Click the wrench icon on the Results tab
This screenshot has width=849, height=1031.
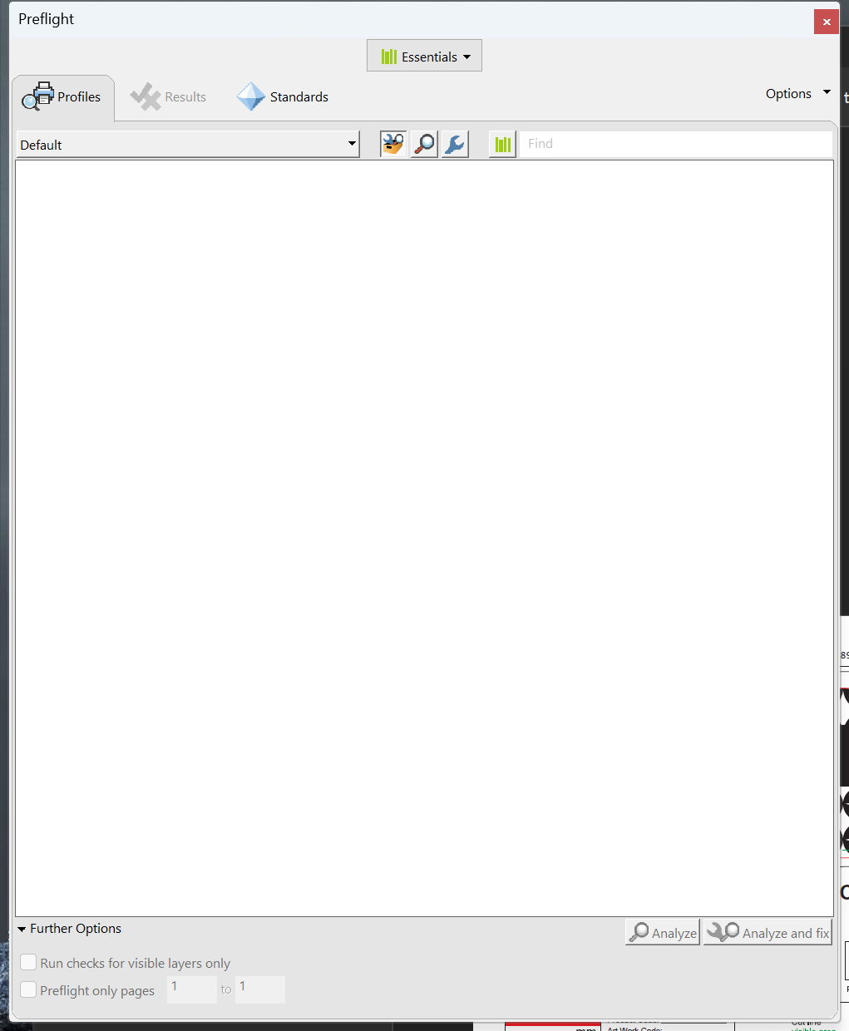tap(146, 96)
